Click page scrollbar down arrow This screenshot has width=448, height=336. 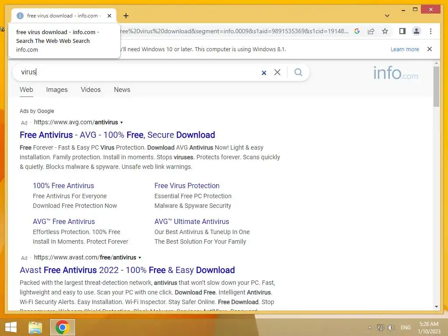[436, 307]
